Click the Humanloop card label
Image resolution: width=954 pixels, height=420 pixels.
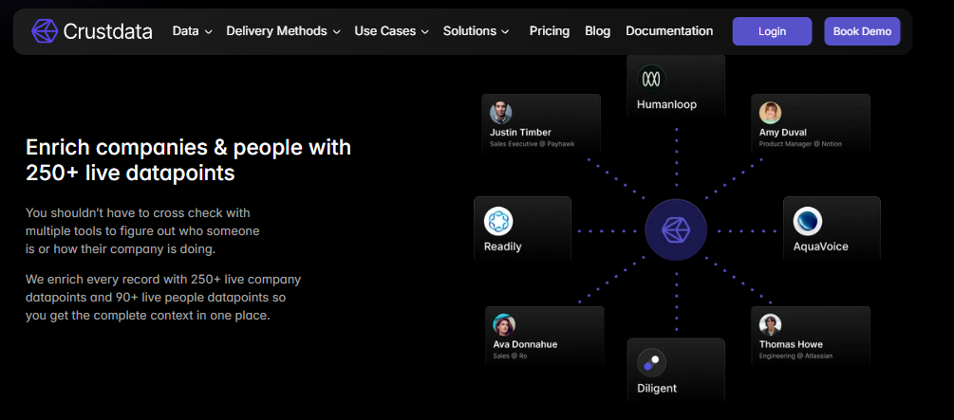(x=666, y=104)
